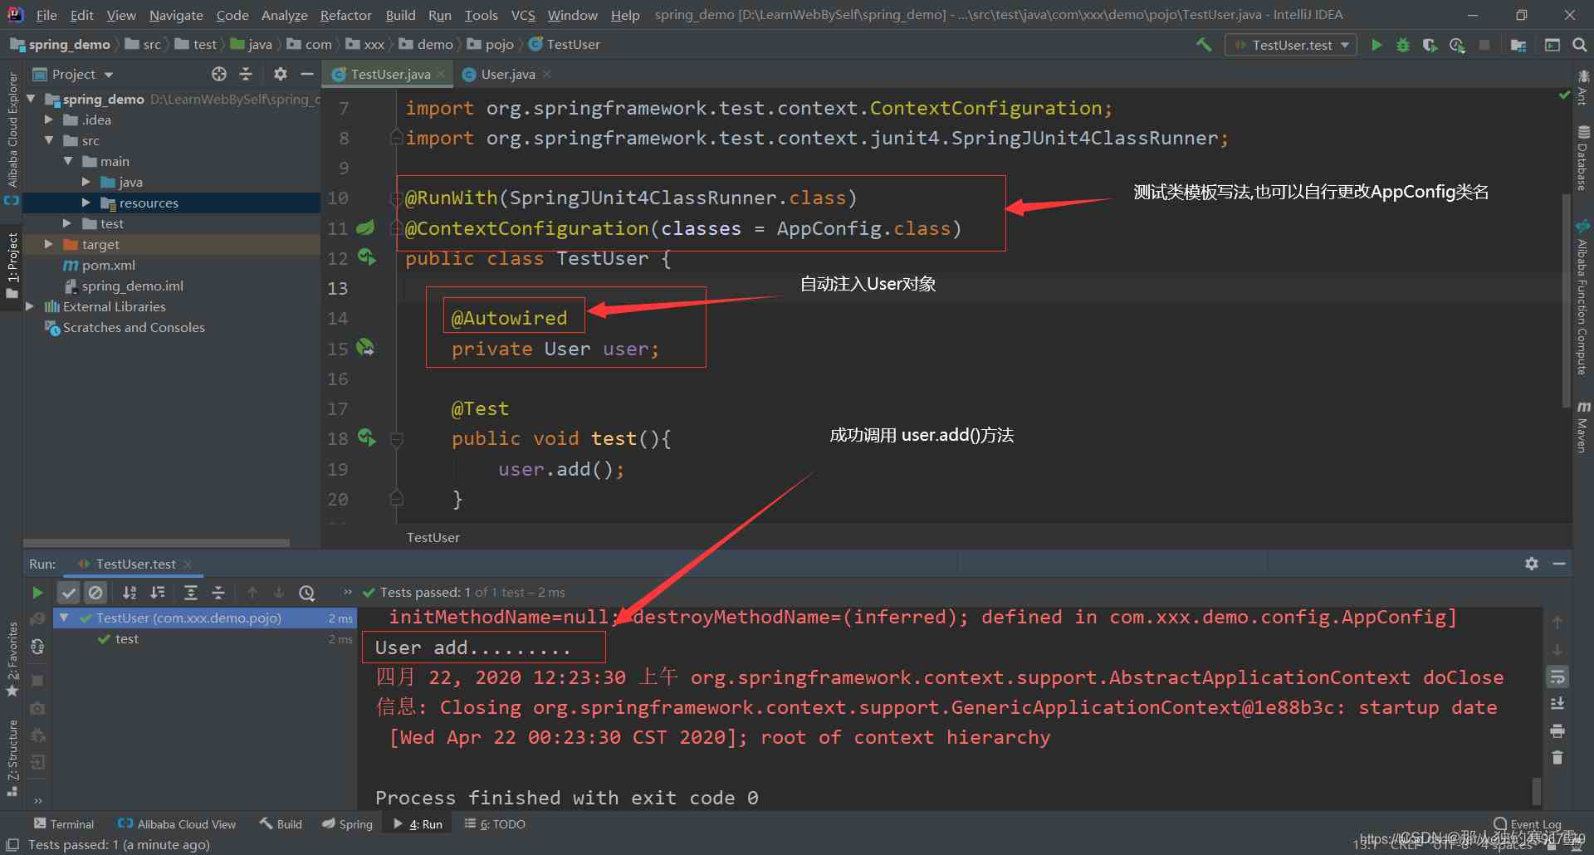The image size is (1594, 855).
Task: Open the Refactor menu
Action: pos(345,15)
